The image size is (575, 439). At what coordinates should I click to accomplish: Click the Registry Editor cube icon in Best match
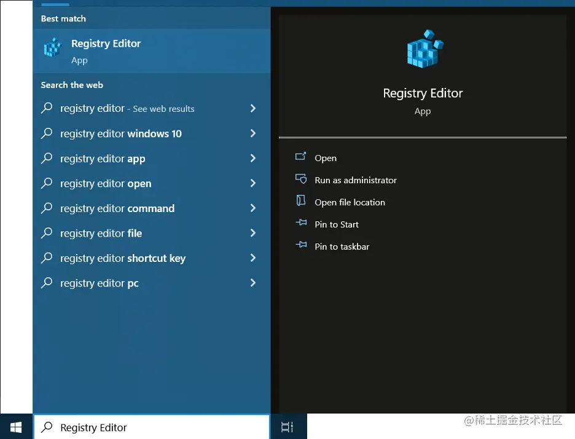(52, 47)
